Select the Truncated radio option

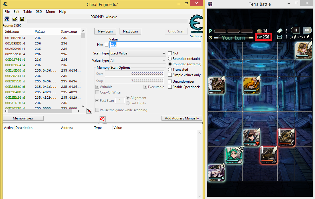click(x=170, y=70)
